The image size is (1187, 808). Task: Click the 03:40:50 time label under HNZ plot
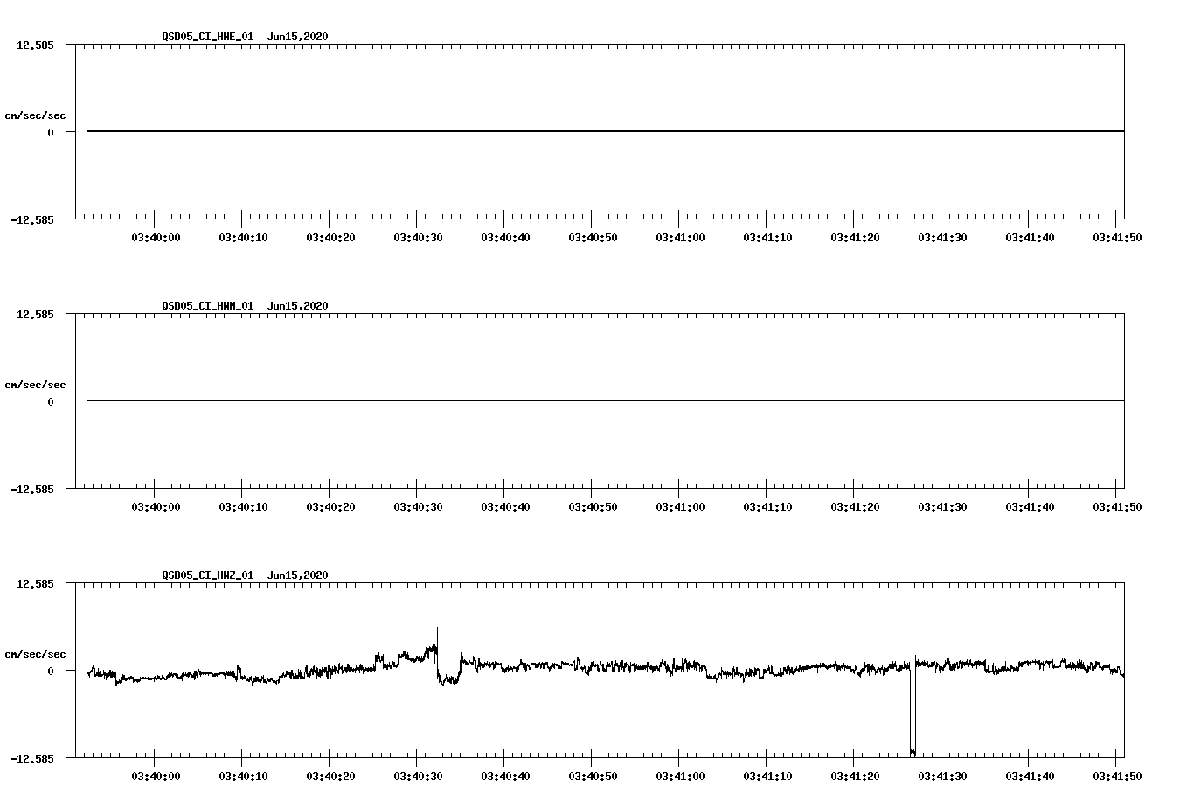593,776
